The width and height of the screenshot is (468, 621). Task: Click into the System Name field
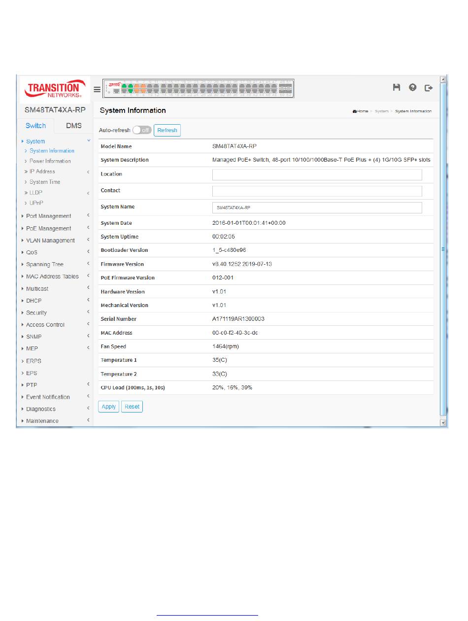(x=317, y=207)
